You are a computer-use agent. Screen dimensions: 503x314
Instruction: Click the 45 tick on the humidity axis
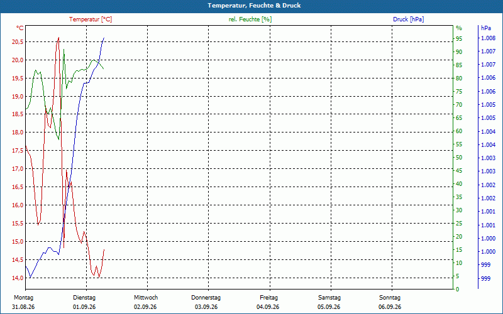tap(459, 171)
